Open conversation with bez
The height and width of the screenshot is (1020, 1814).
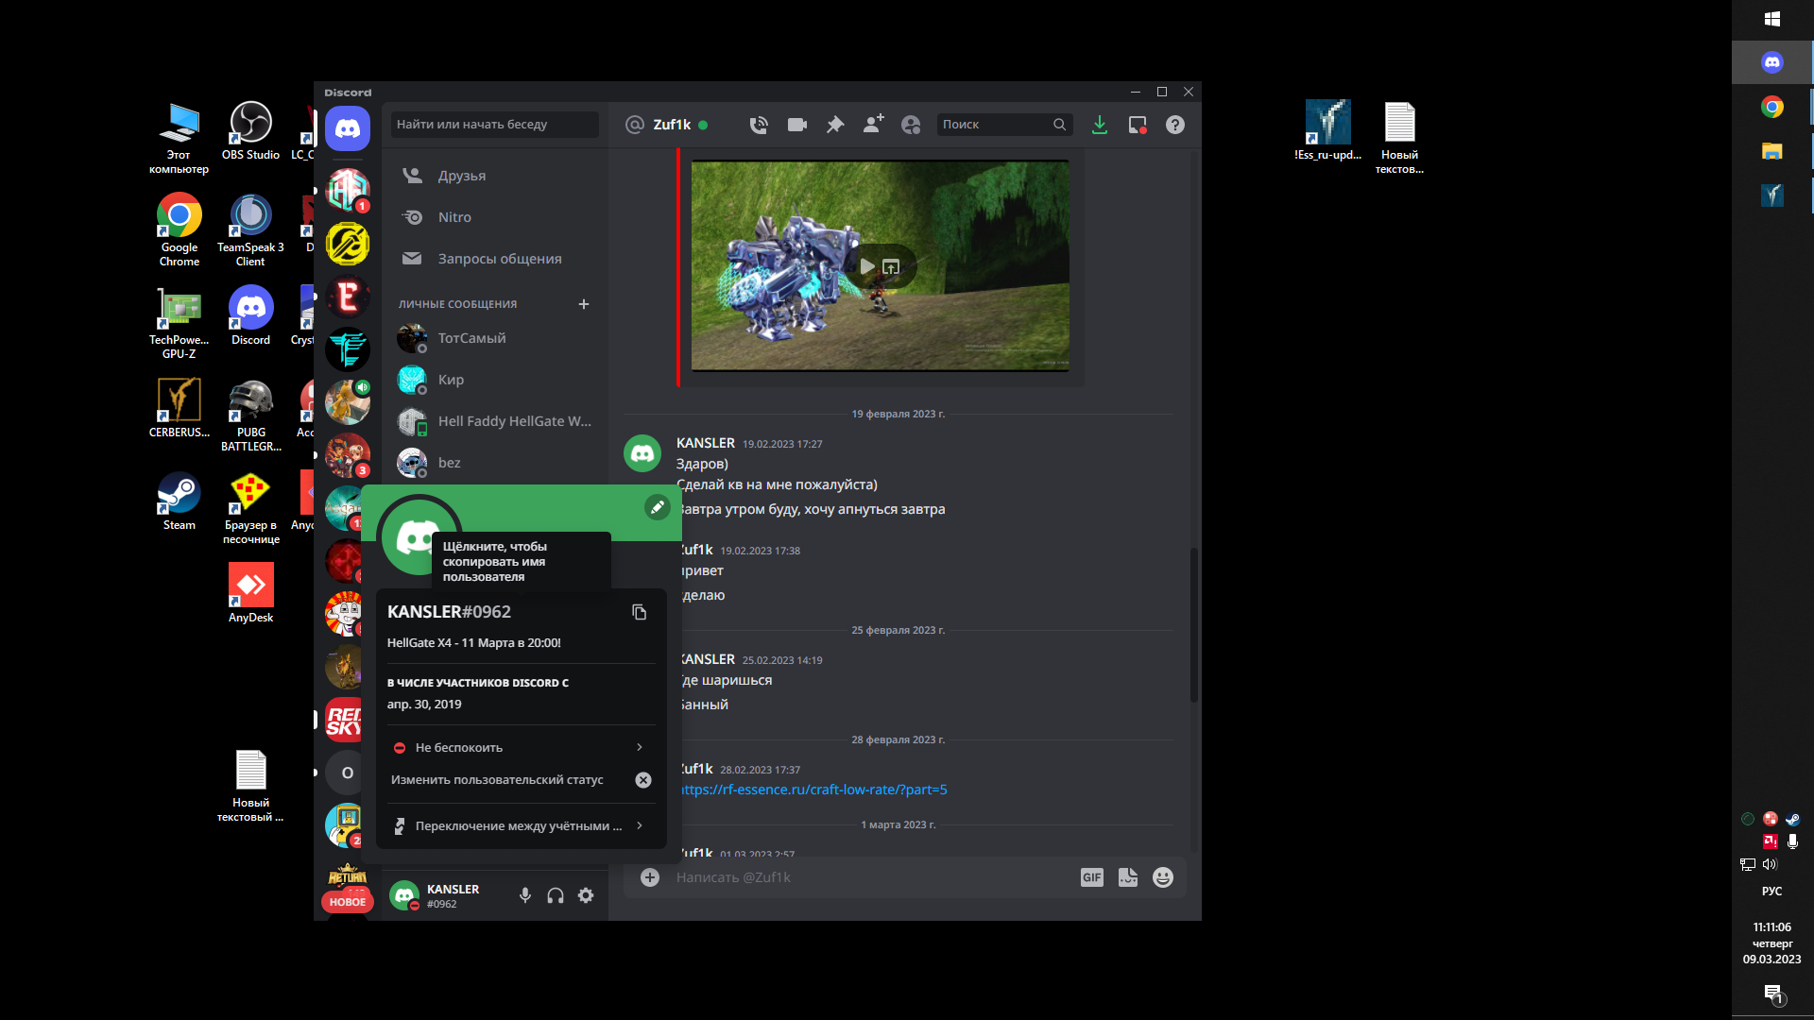pyautogui.click(x=495, y=463)
